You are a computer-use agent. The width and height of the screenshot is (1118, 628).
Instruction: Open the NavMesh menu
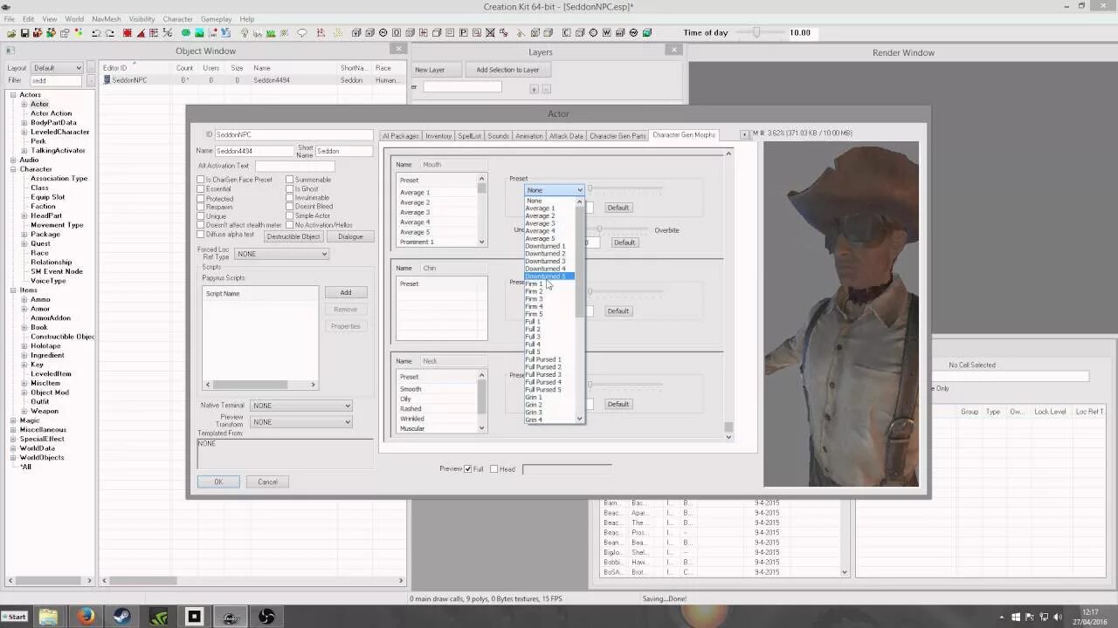(x=107, y=19)
